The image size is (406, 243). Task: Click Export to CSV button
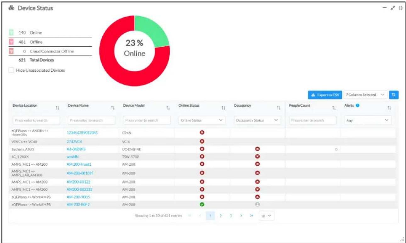pyautogui.click(x=324, y=95)
